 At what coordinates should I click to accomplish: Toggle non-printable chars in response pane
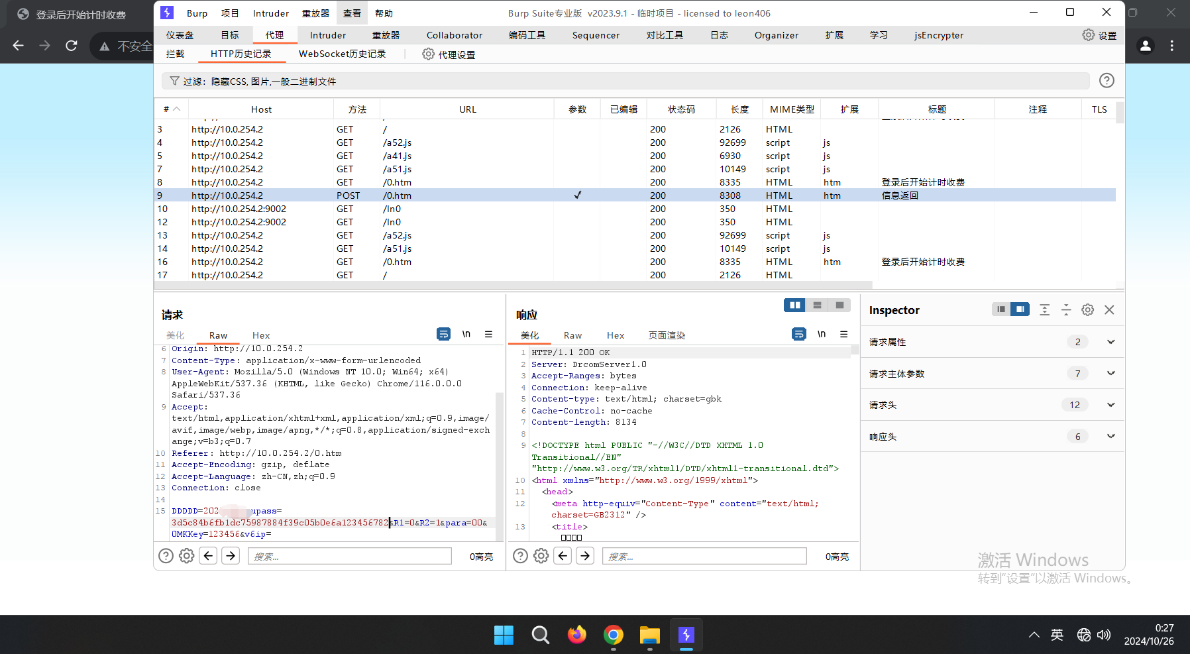click(822, 334)
